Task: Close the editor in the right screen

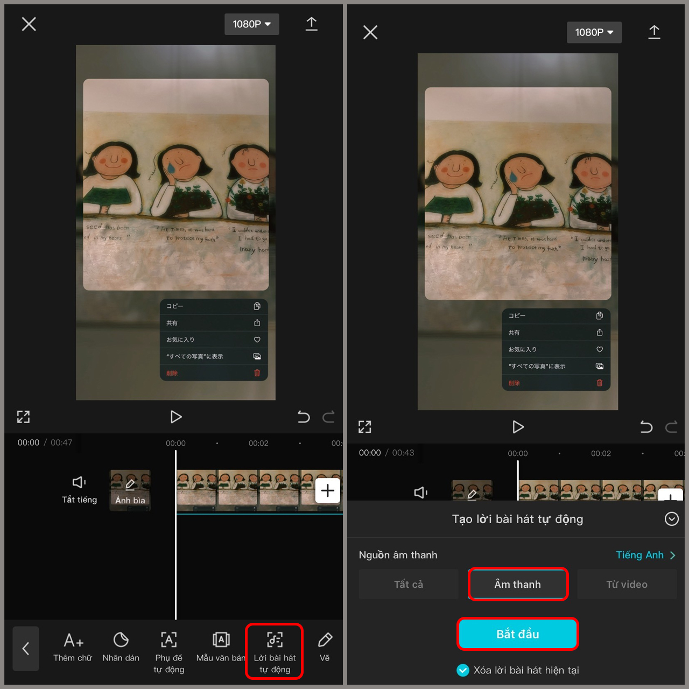Action: coord(370,32)
